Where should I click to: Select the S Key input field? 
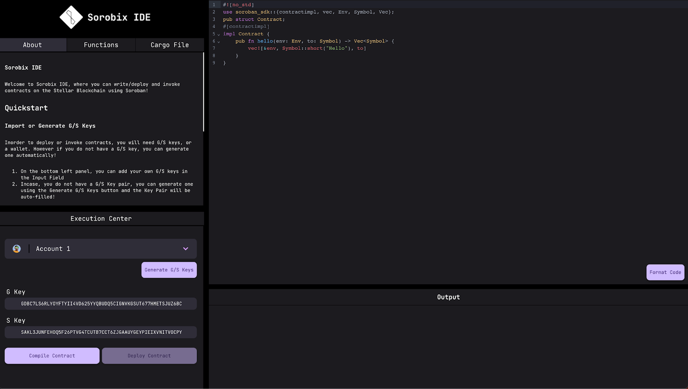[x=101, y=332]
